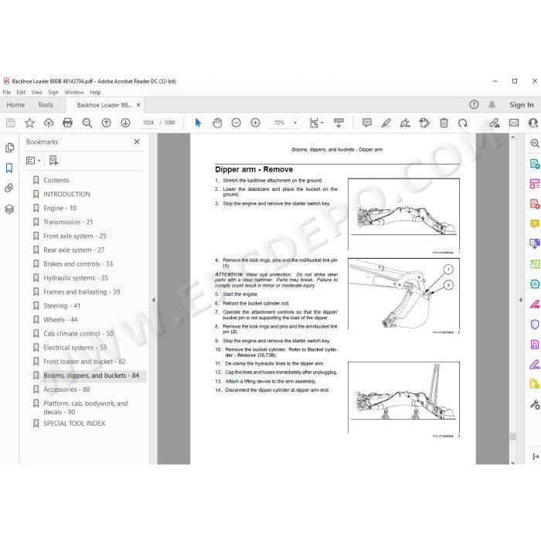Screen dimensions: 541x541
Task: Jump to Transmission - 21 bookmark
Action: pyautogui.click(x=68, y=223)
